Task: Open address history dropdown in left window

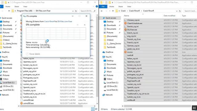Action: coord(73,11)
